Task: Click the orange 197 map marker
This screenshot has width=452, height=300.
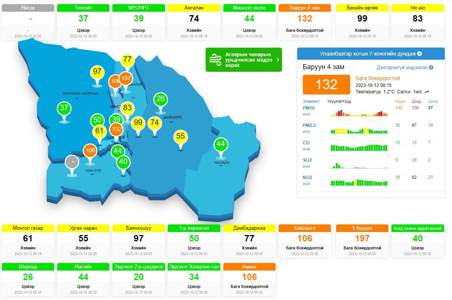Action: point(126,79)
